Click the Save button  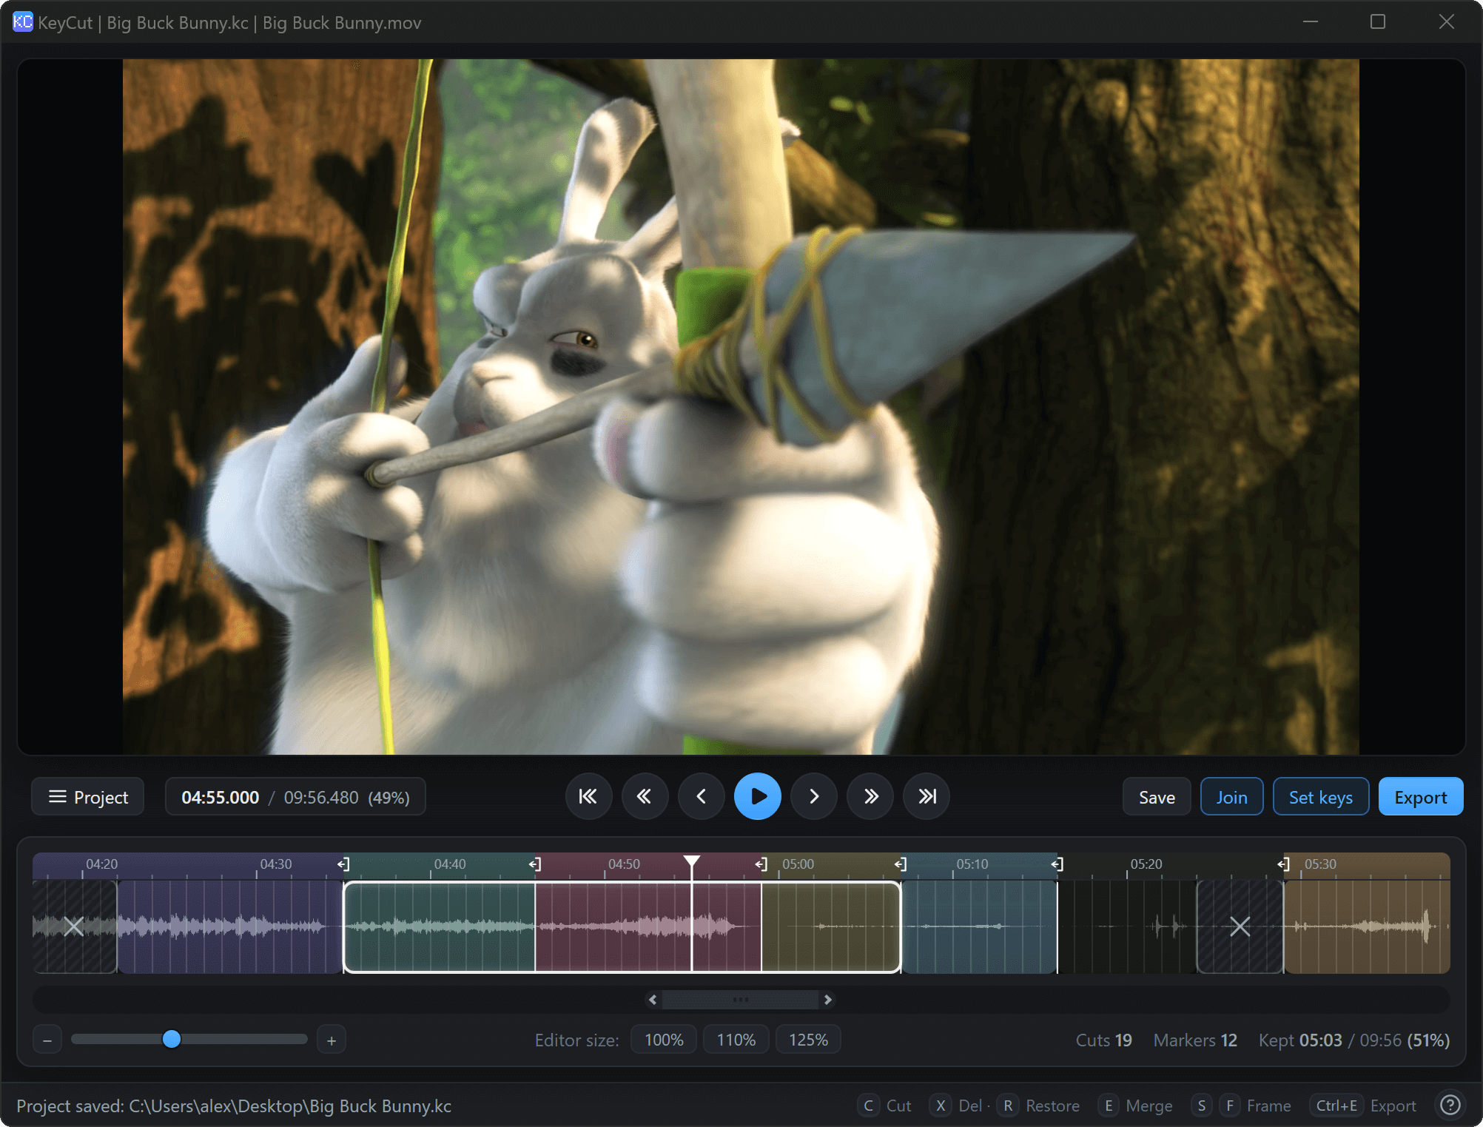tap(1157, 797)
